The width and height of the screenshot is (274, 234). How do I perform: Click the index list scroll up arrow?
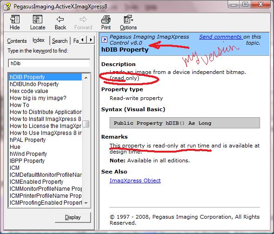(x=86, y=78)
